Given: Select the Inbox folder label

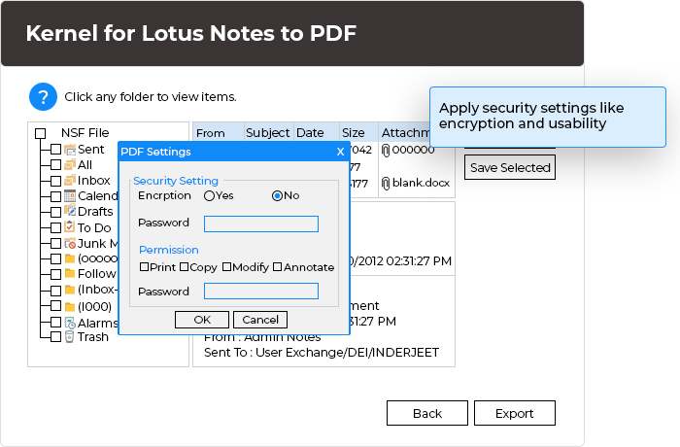Looking at the screenshot, I should tap(93, 181).
